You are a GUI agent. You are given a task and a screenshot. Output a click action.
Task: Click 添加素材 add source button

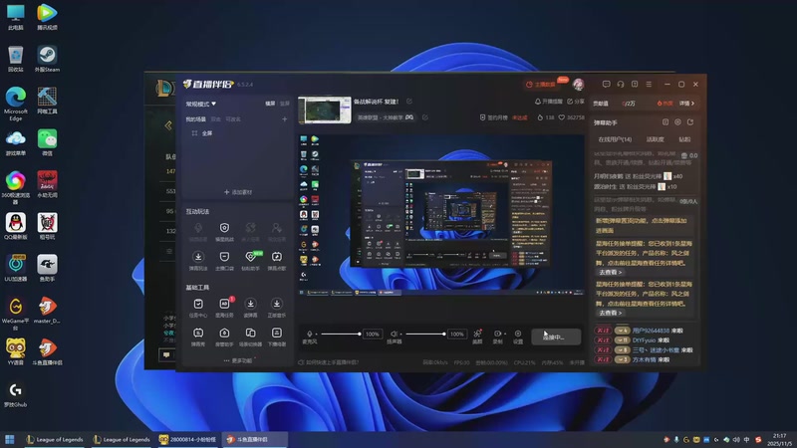pos(238,192)
